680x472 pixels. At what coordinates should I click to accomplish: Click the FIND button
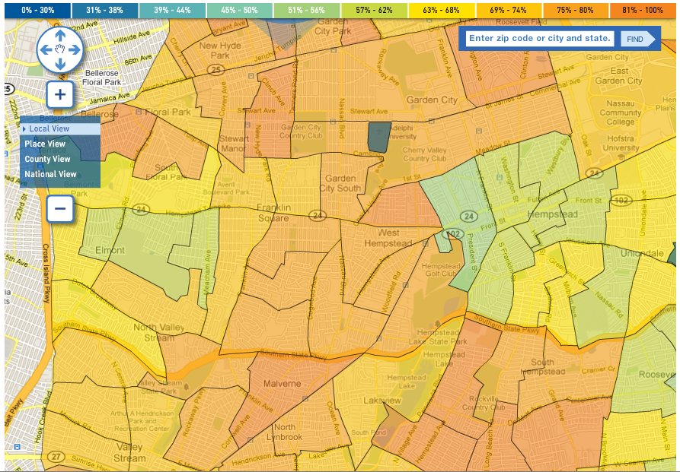pos(634,38)
